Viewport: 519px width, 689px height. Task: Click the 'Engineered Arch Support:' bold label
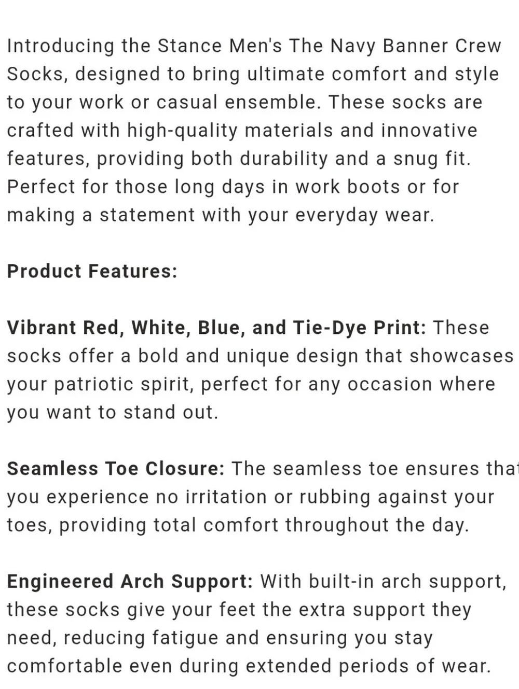click(x=130, y=582)
